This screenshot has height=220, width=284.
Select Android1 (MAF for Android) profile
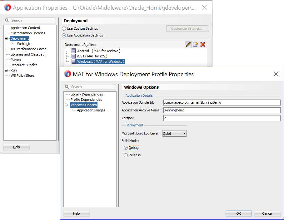pyautogui.click(x=99, y=51)
